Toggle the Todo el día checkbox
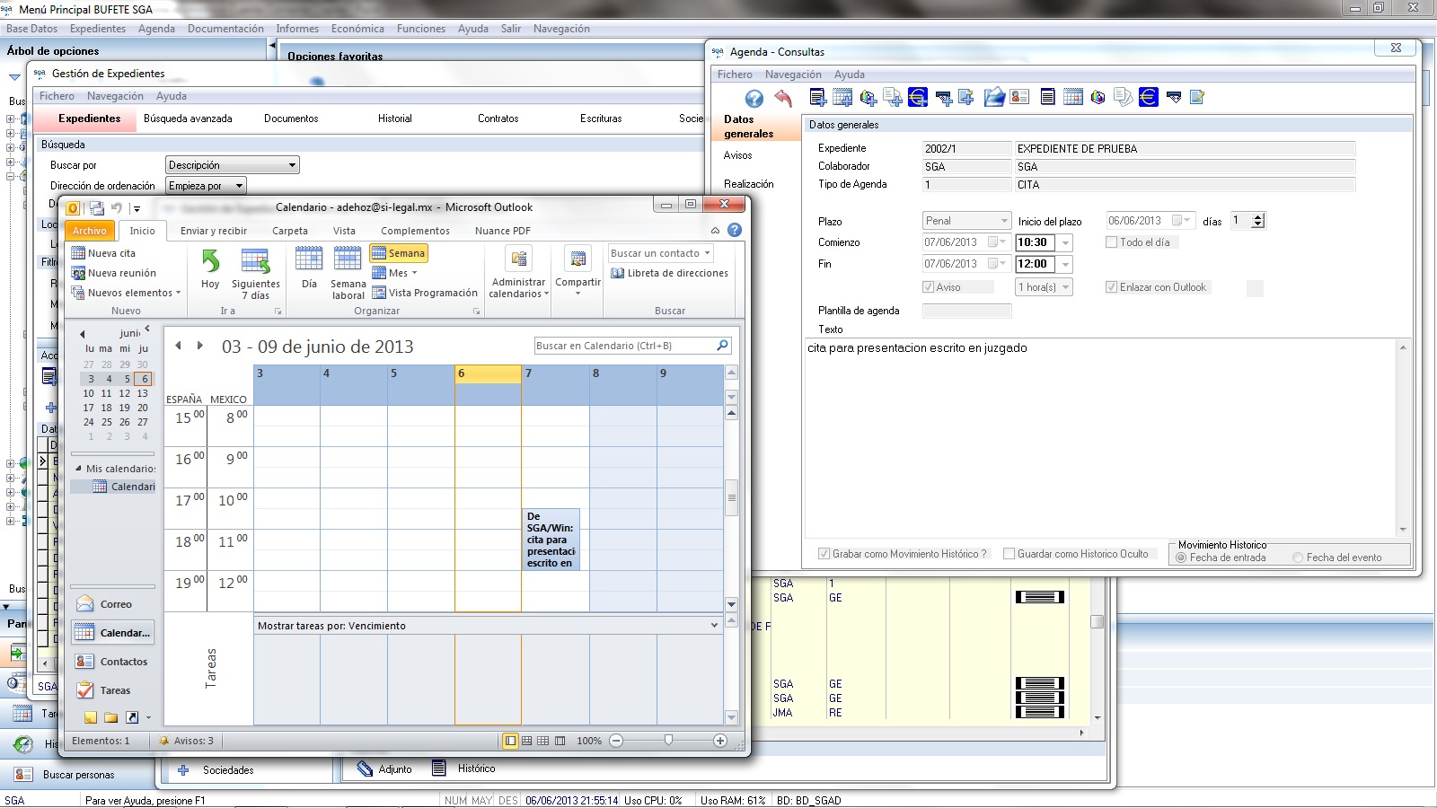The width and height of the screenshot is (1437, 808). [1112, 242]
